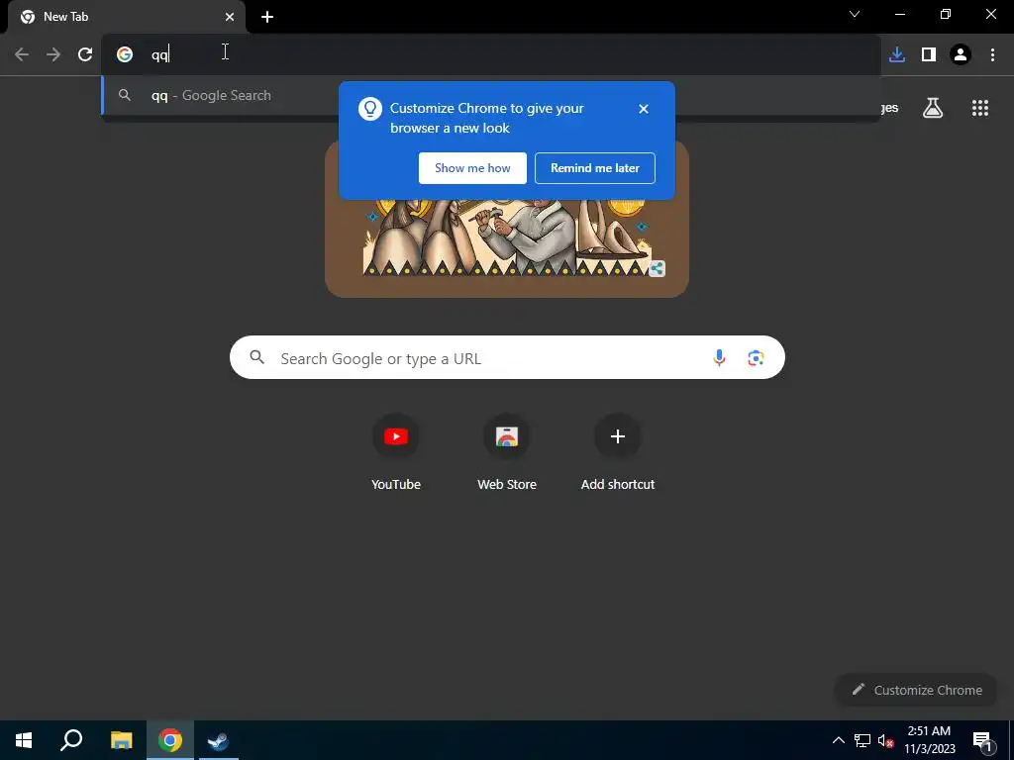Start voice search with the microphone icon
The image size is (1014, 760).
point(719,357)
